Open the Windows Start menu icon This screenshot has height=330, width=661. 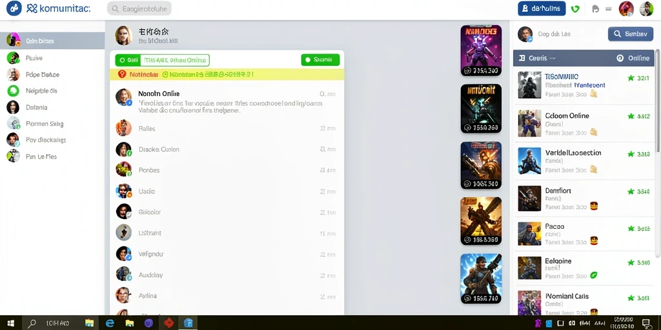point(11,324)
